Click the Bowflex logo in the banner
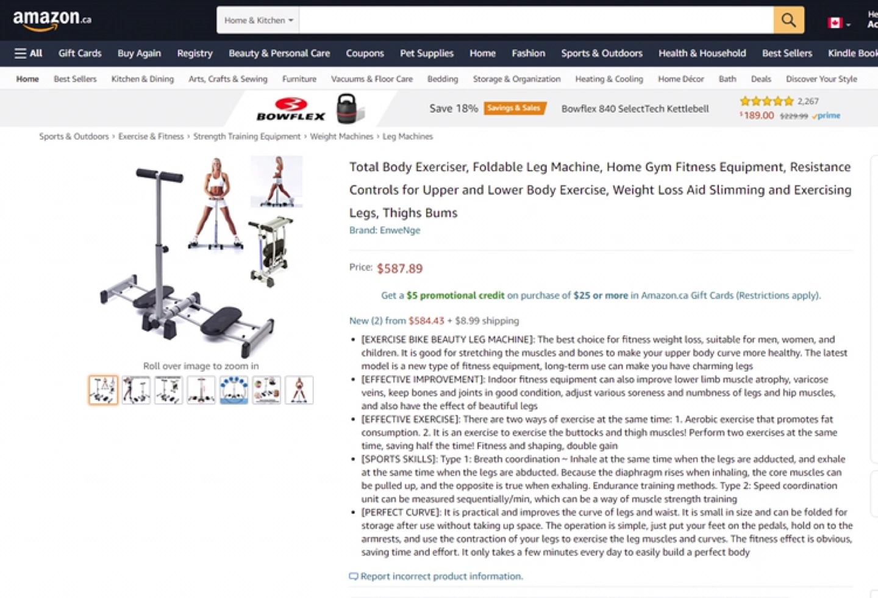 pos(291,109)
